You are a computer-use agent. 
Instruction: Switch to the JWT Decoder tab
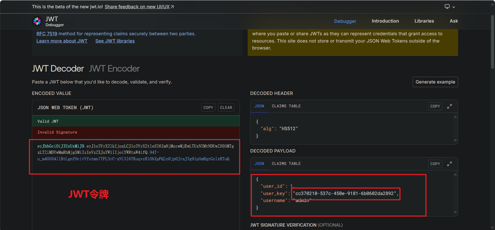tap(58, 68)
